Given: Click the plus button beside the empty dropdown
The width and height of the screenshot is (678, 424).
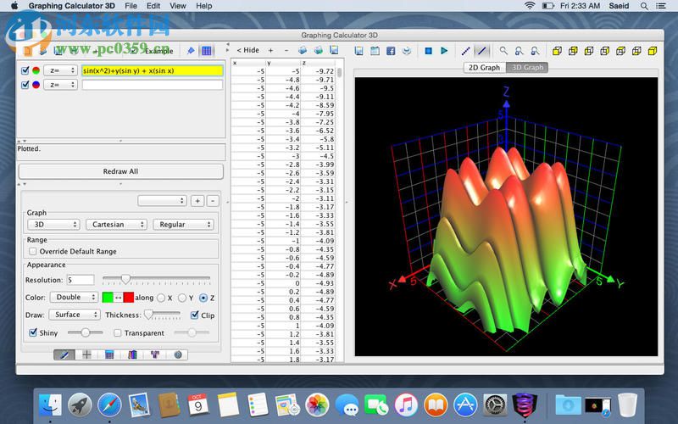Looking at the screenshot, I should (x=197, y=201).
